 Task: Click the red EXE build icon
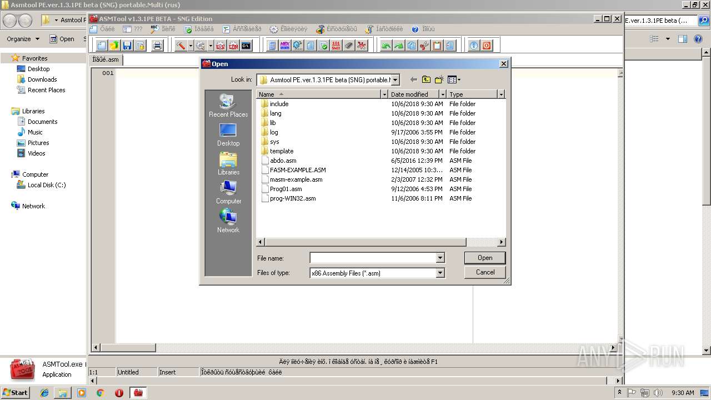point(221,46)
